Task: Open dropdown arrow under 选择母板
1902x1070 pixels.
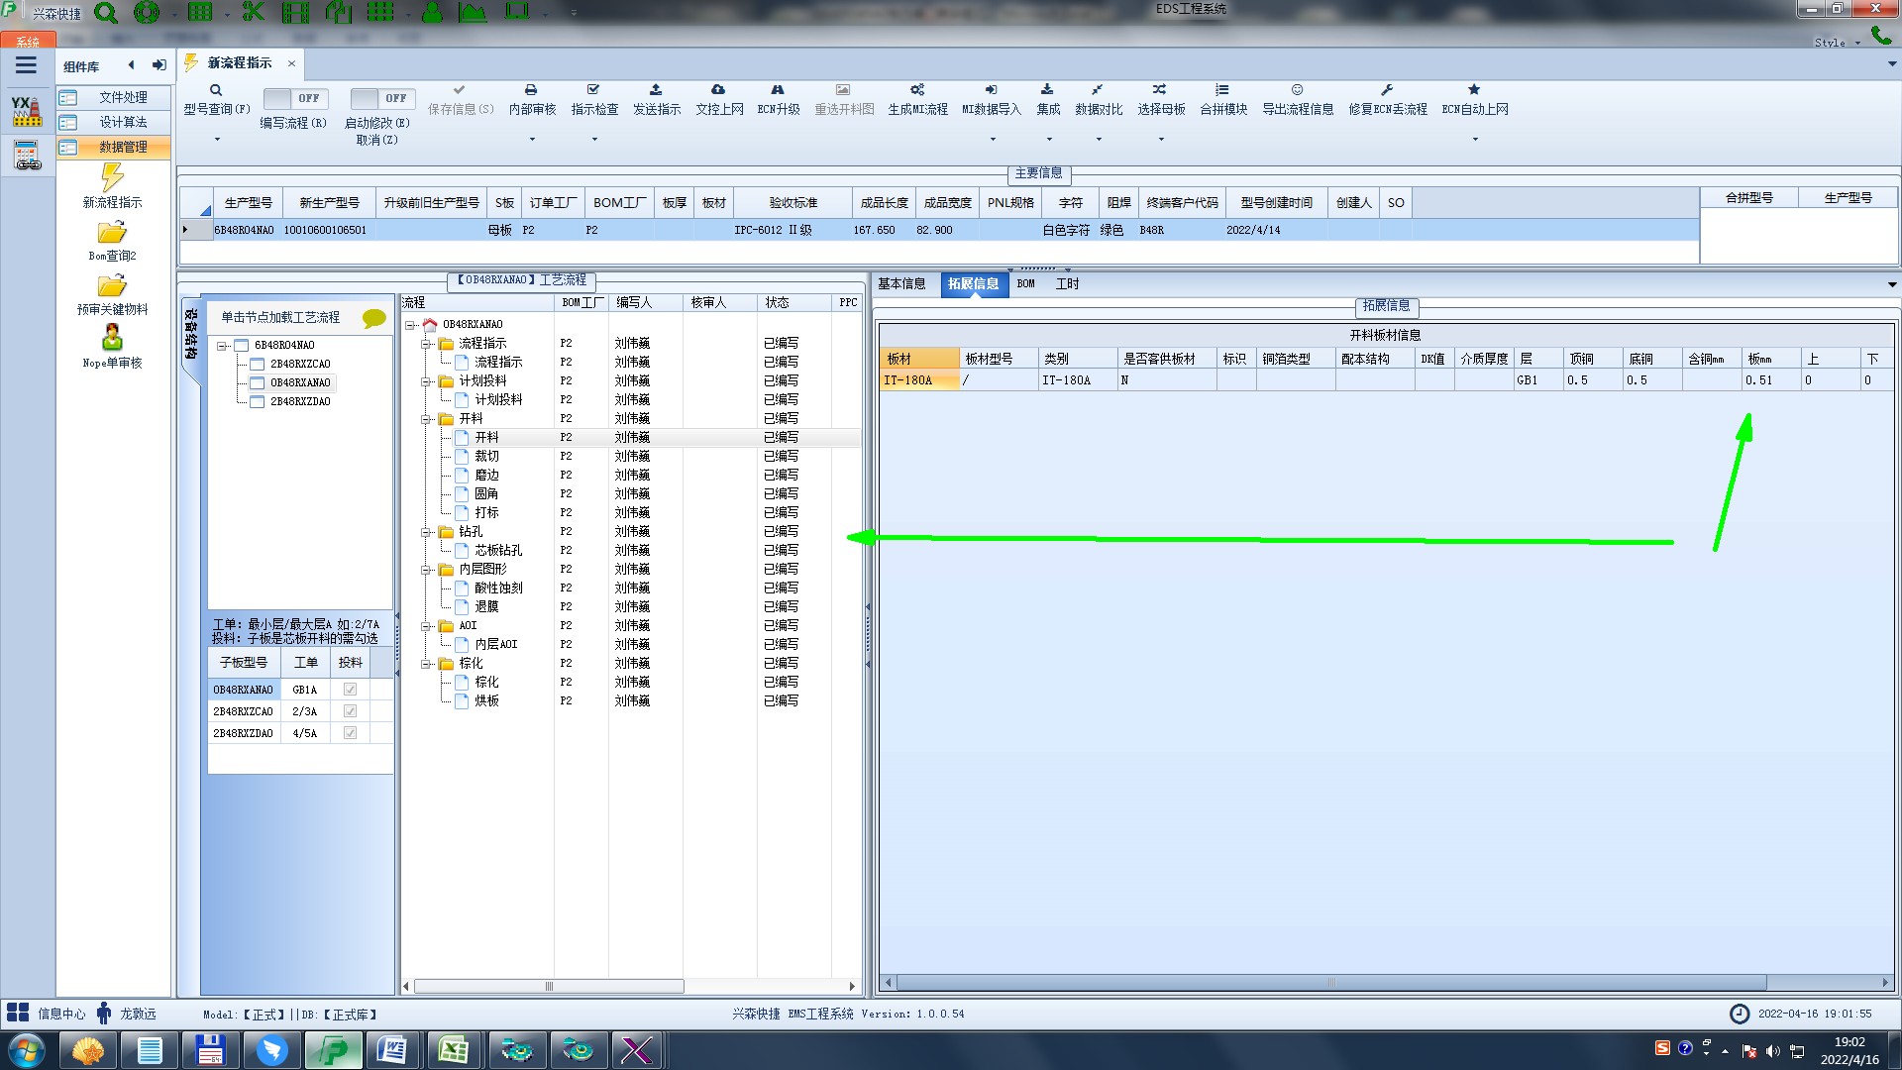Action: [x=1161, y=140]
